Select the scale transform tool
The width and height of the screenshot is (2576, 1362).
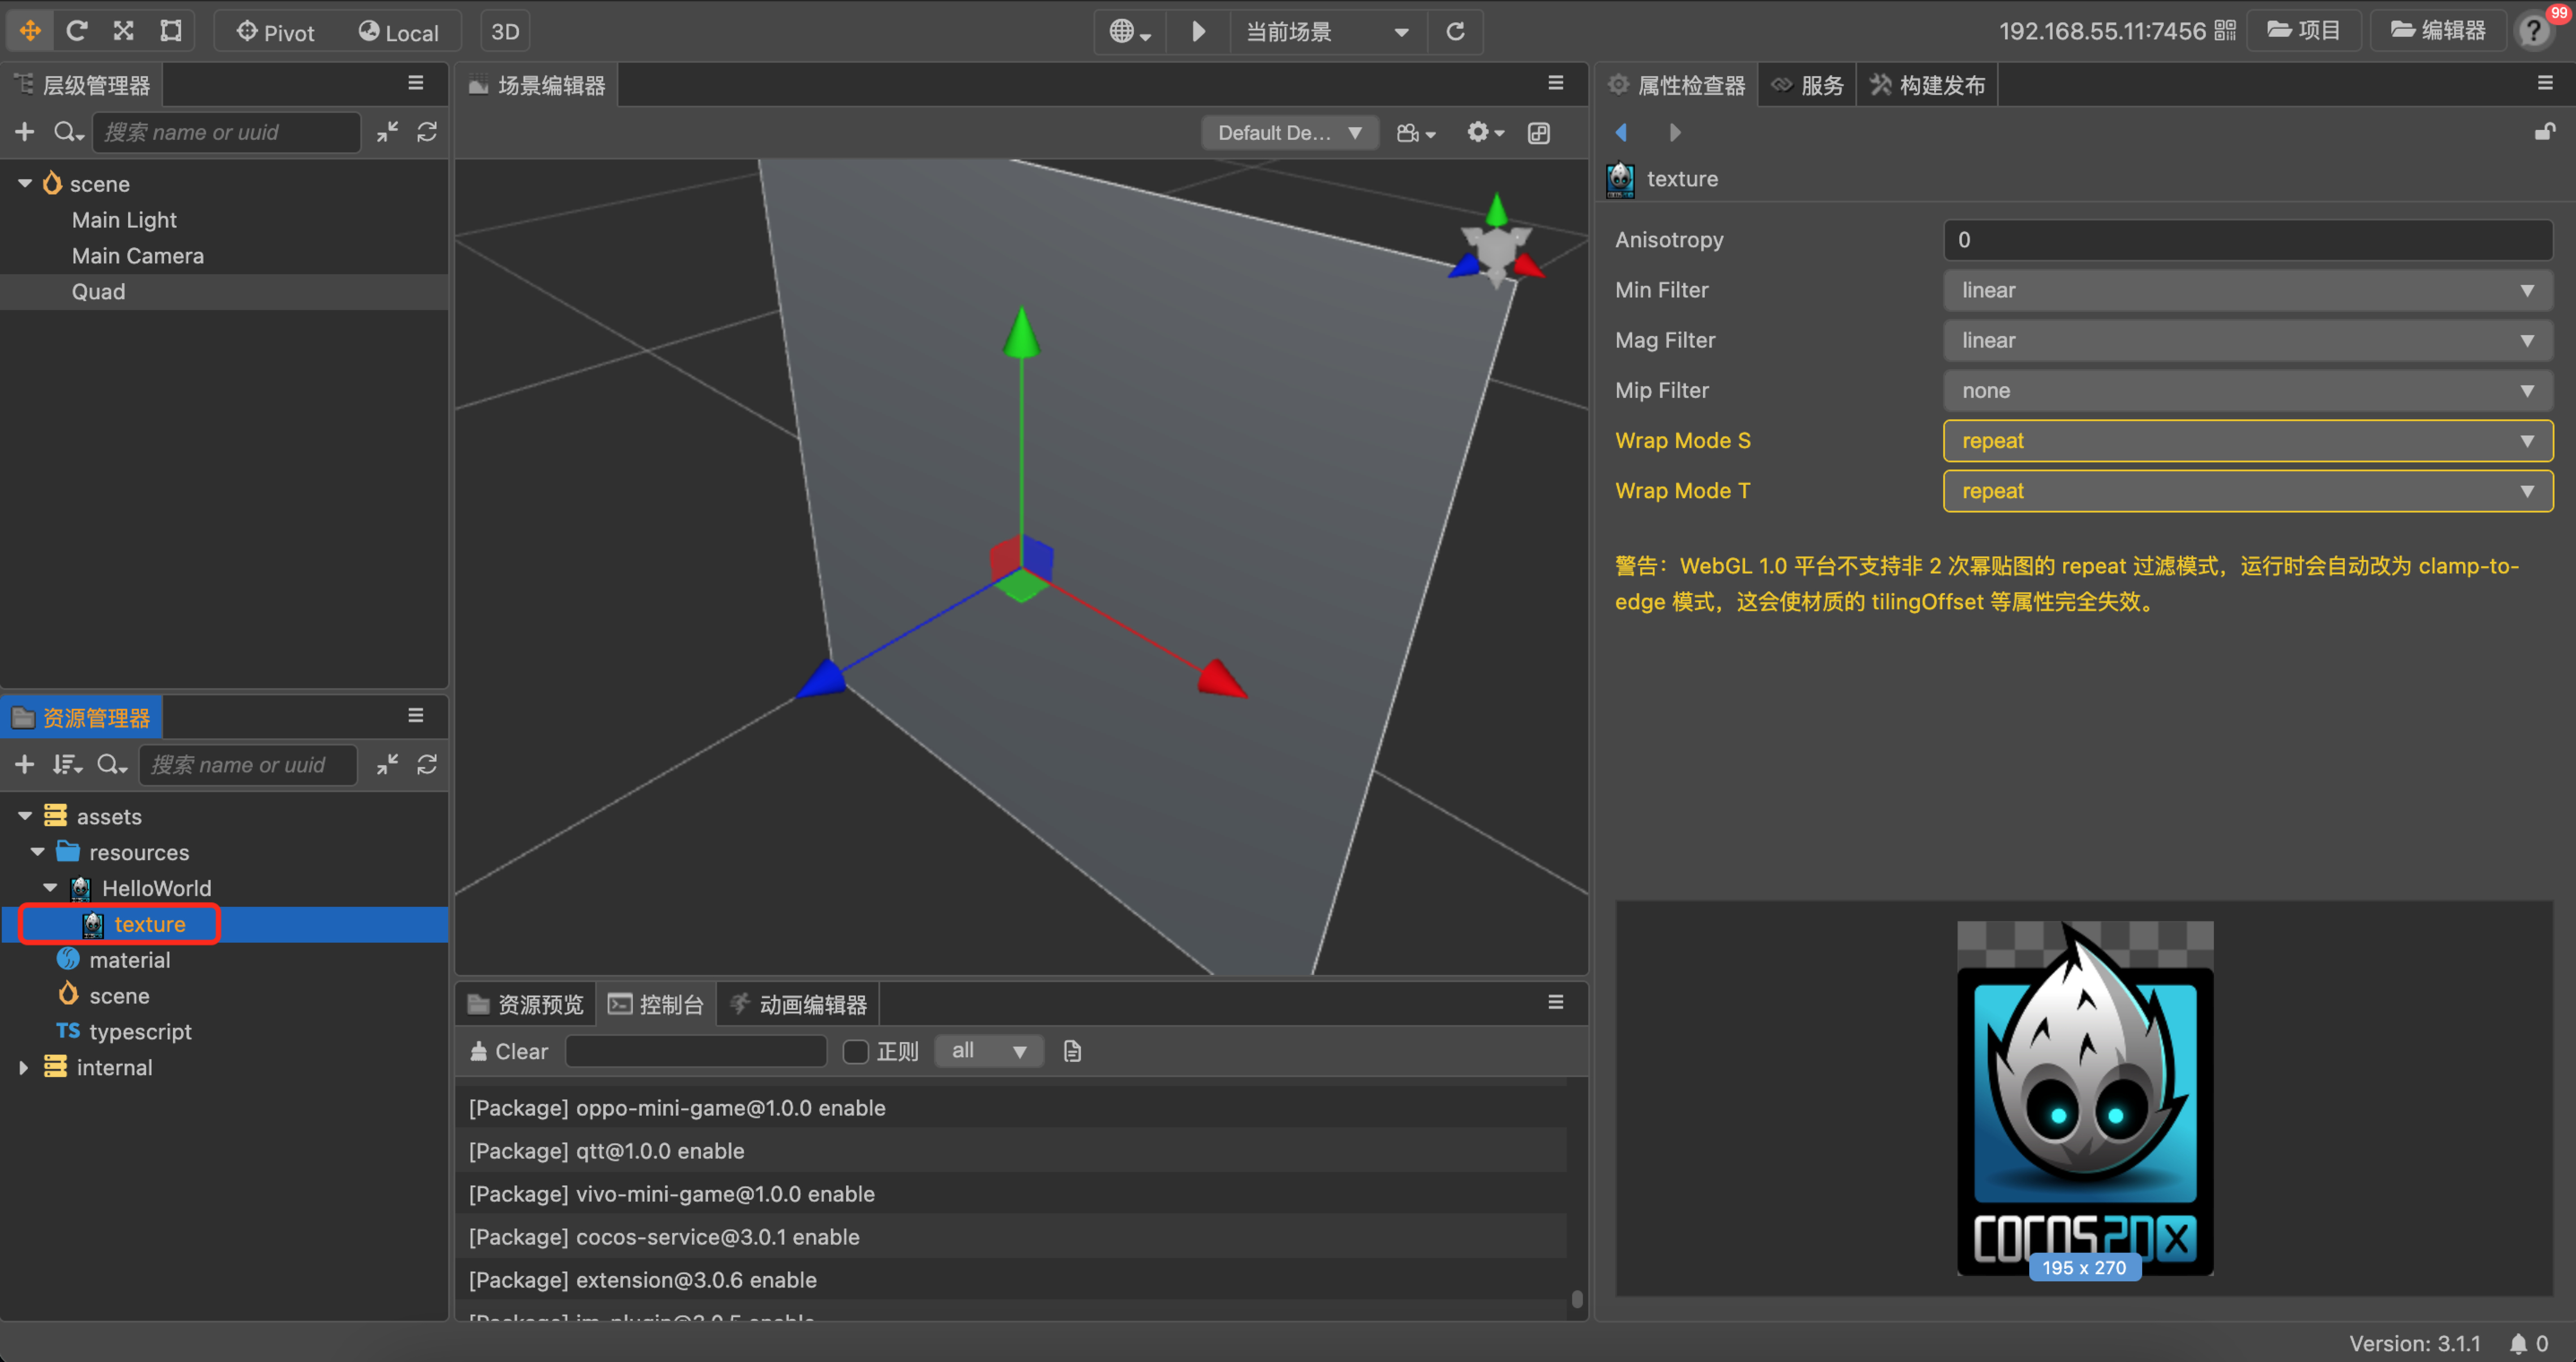pyautogui.click(x=124, y=31)
